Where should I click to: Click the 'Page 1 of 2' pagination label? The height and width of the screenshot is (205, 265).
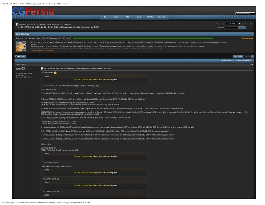coord(238,56)
